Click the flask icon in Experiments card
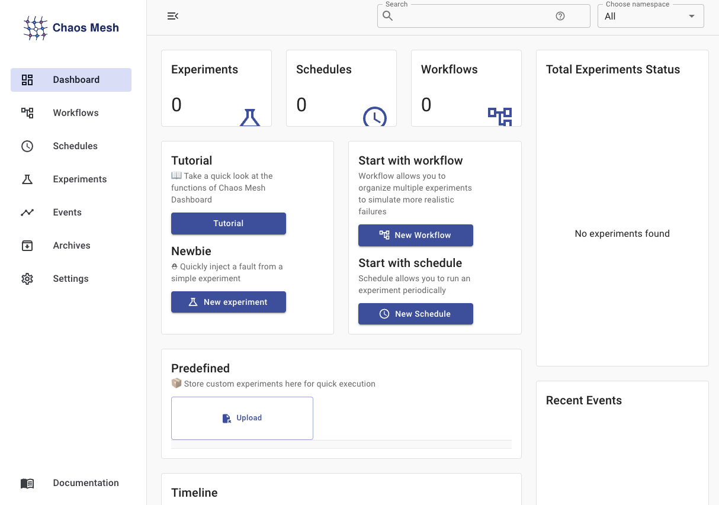The width and height of the screenshot is (719, 505). [x=250, y=117]
